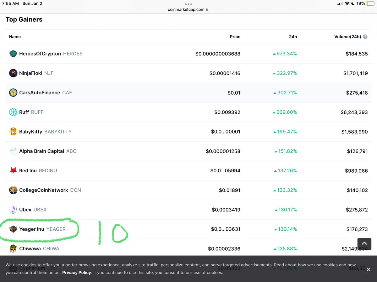The height and width of the screenshot is (282, 377).
Task: Open NinjaFloki coin page
Action: (x=30, y=73)
